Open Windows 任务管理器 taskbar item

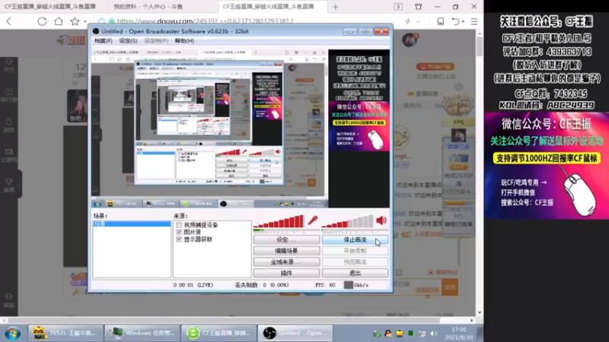tap(142, 333)
